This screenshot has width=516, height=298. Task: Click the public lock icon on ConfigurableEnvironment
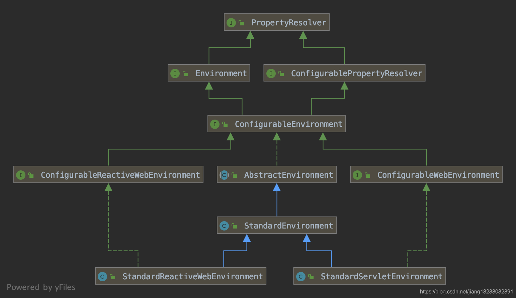pos(225,124)
